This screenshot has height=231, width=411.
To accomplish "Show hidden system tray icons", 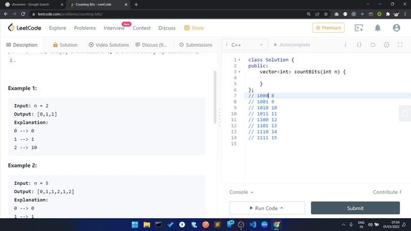I will (x=344, y=225).
